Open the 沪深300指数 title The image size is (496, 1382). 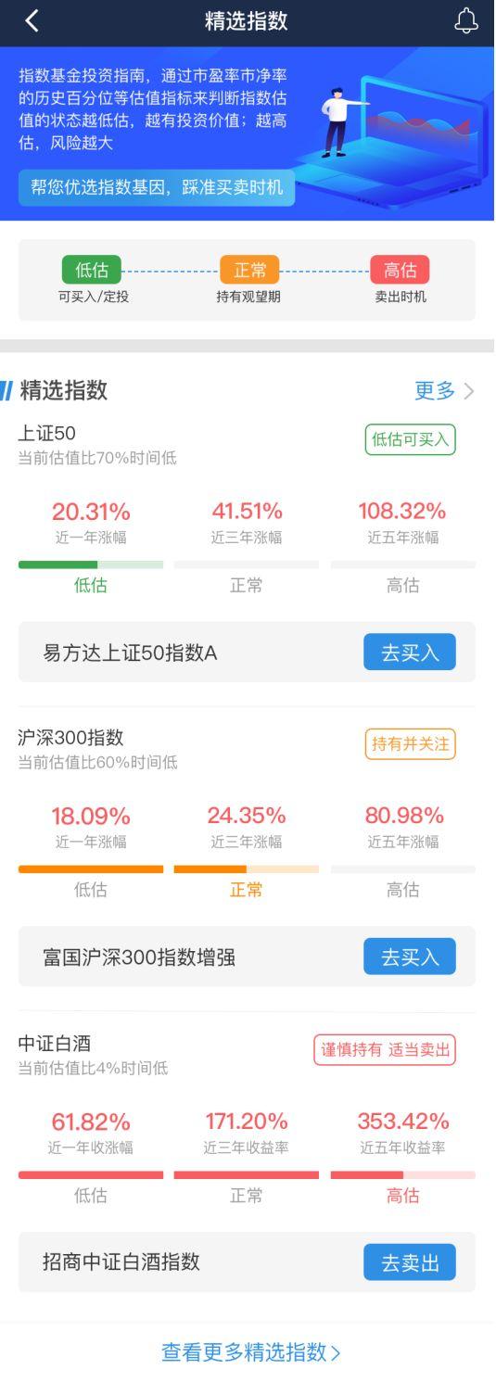tap(70, 737)
